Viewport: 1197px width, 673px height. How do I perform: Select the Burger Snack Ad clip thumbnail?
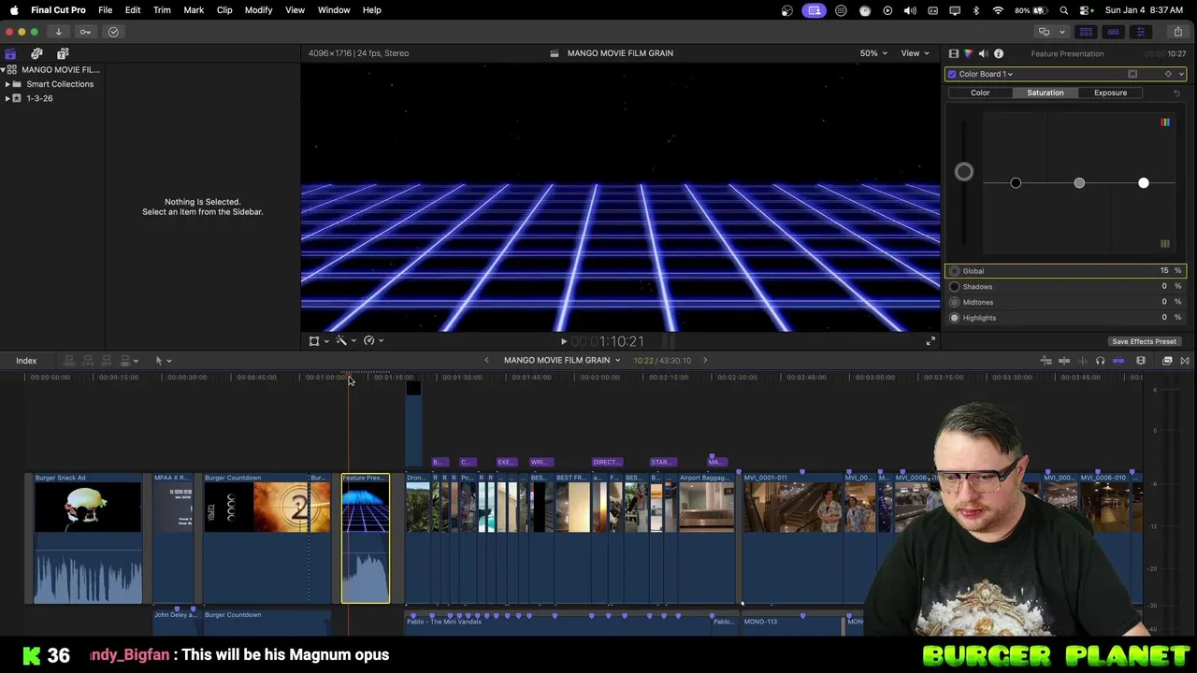click(88, 508)
